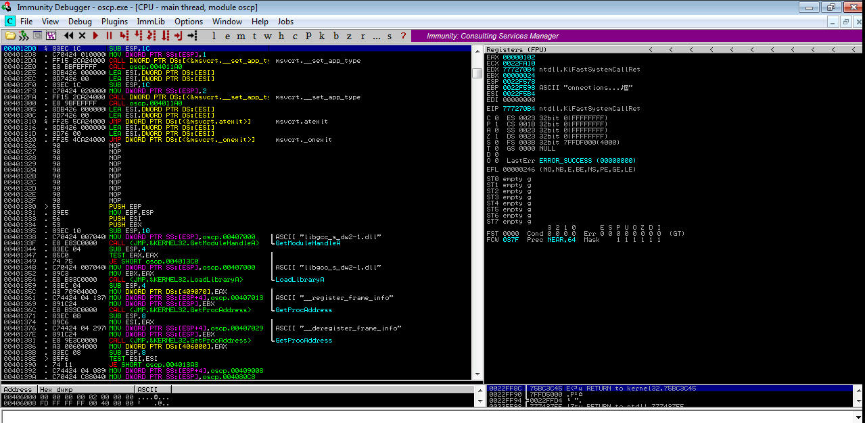The height and width of the screenshot is (423, 865).
Task: Step into the next instruction
Action: (123, 35)
